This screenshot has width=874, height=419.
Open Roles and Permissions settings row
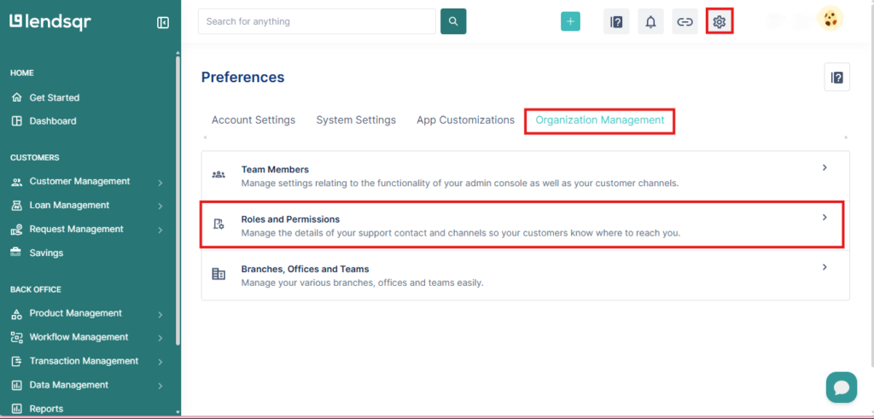[x=522, y=225]
